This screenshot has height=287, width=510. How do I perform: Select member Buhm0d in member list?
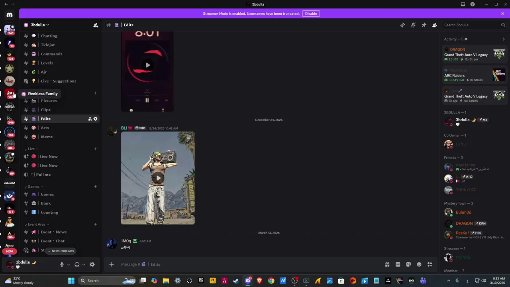coord(475,212)
